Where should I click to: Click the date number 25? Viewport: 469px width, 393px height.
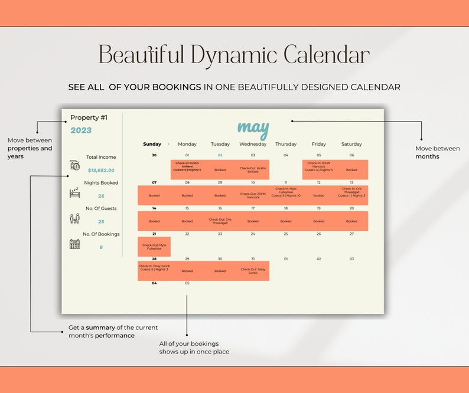pos(286,234)
